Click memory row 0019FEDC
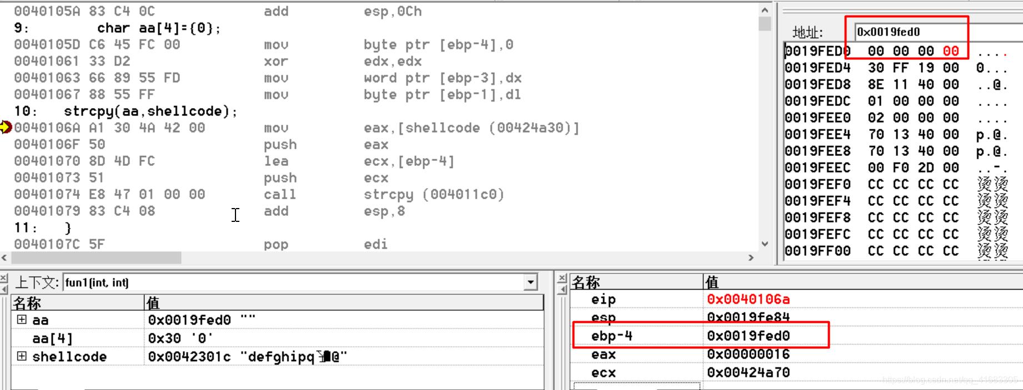1023x390 pixels. point(896,101)
